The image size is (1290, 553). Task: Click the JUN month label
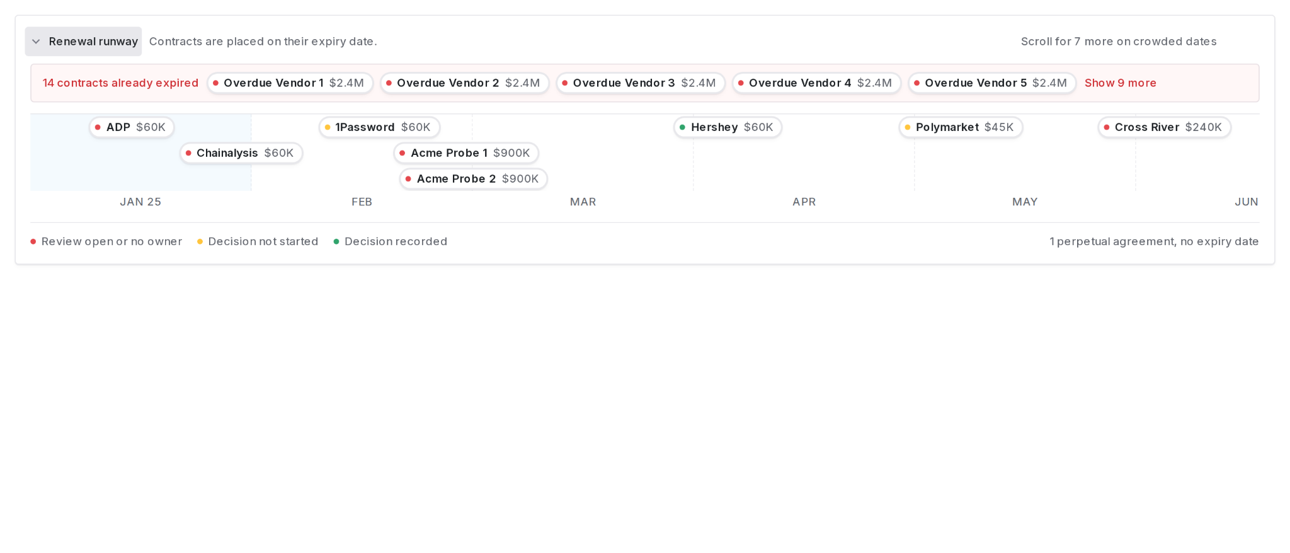[1247, 202]
